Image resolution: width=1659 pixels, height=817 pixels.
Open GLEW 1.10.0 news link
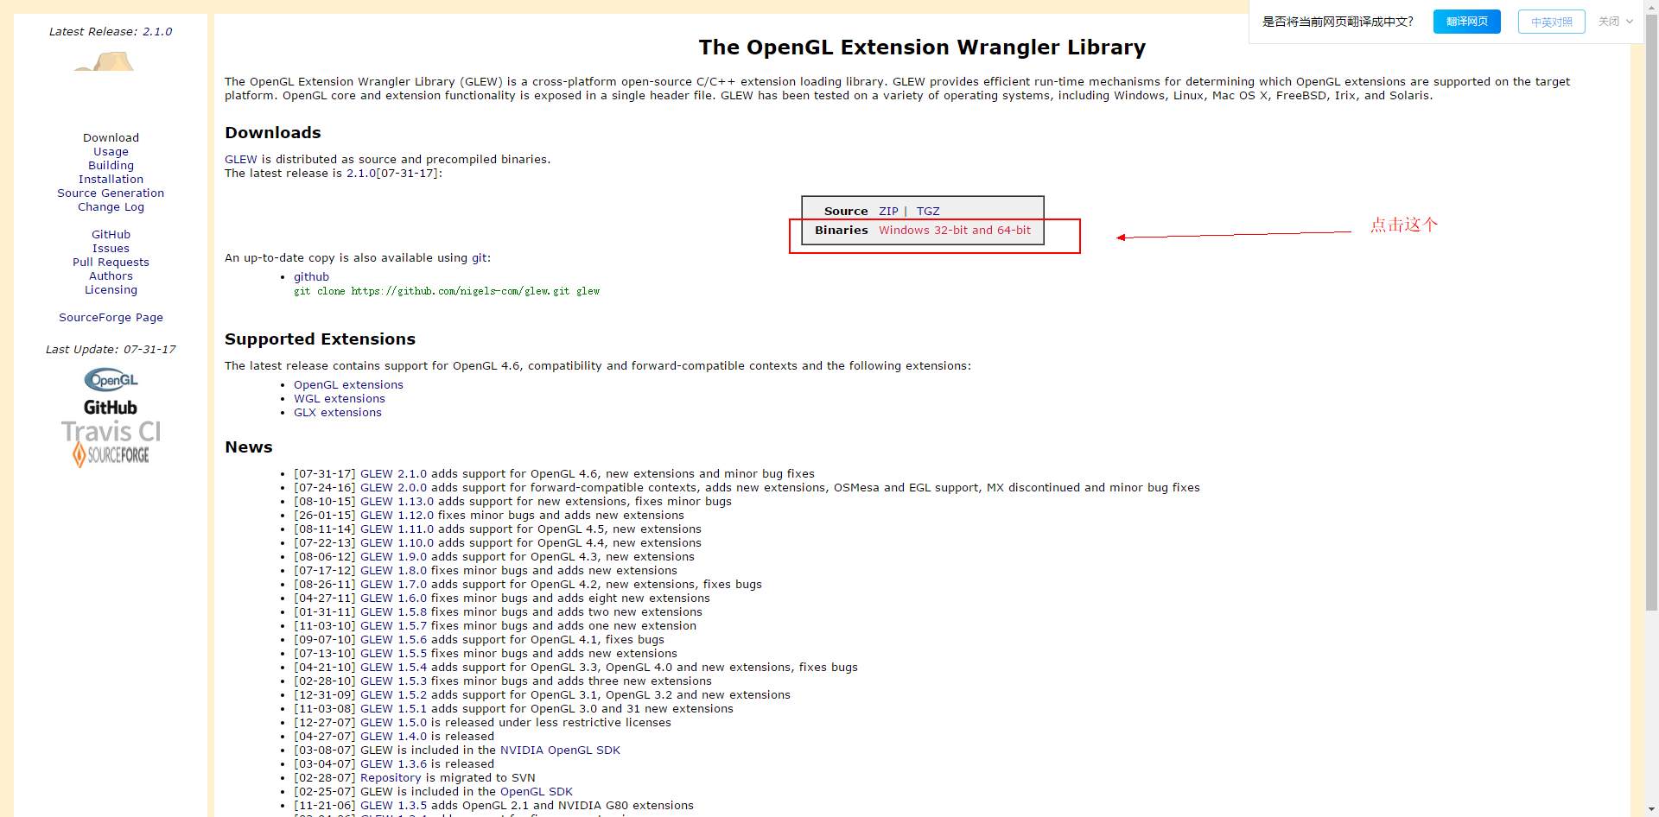pos(397,543)
